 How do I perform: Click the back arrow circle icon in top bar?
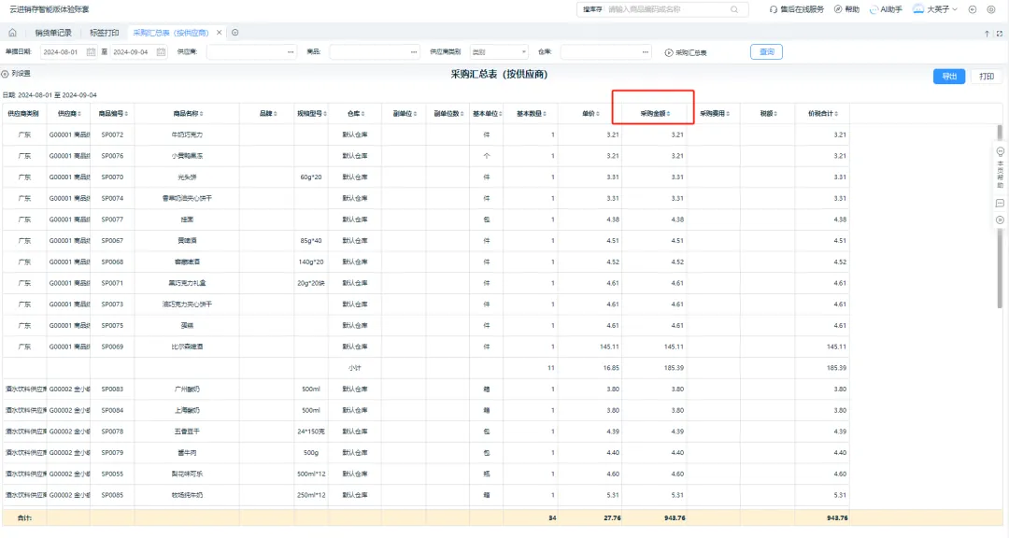click(973, 9)
